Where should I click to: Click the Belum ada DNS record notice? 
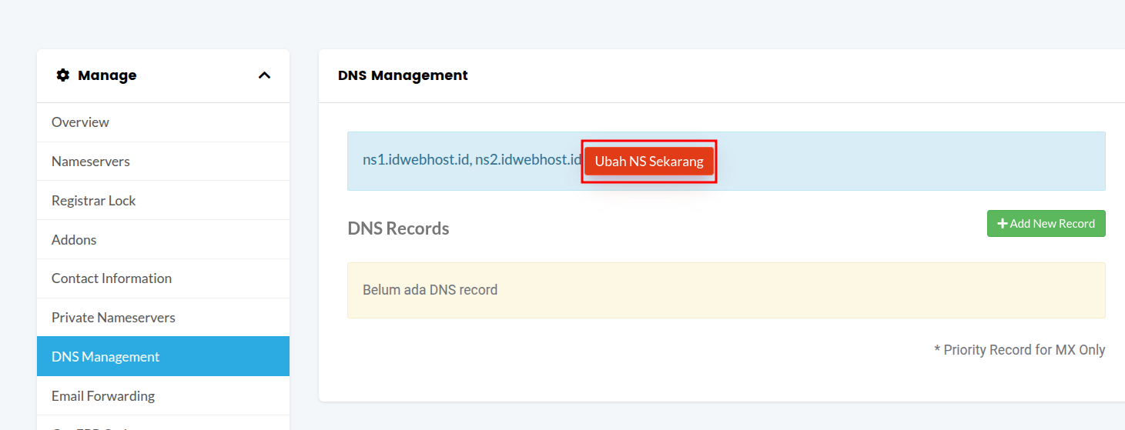[726, 290]
